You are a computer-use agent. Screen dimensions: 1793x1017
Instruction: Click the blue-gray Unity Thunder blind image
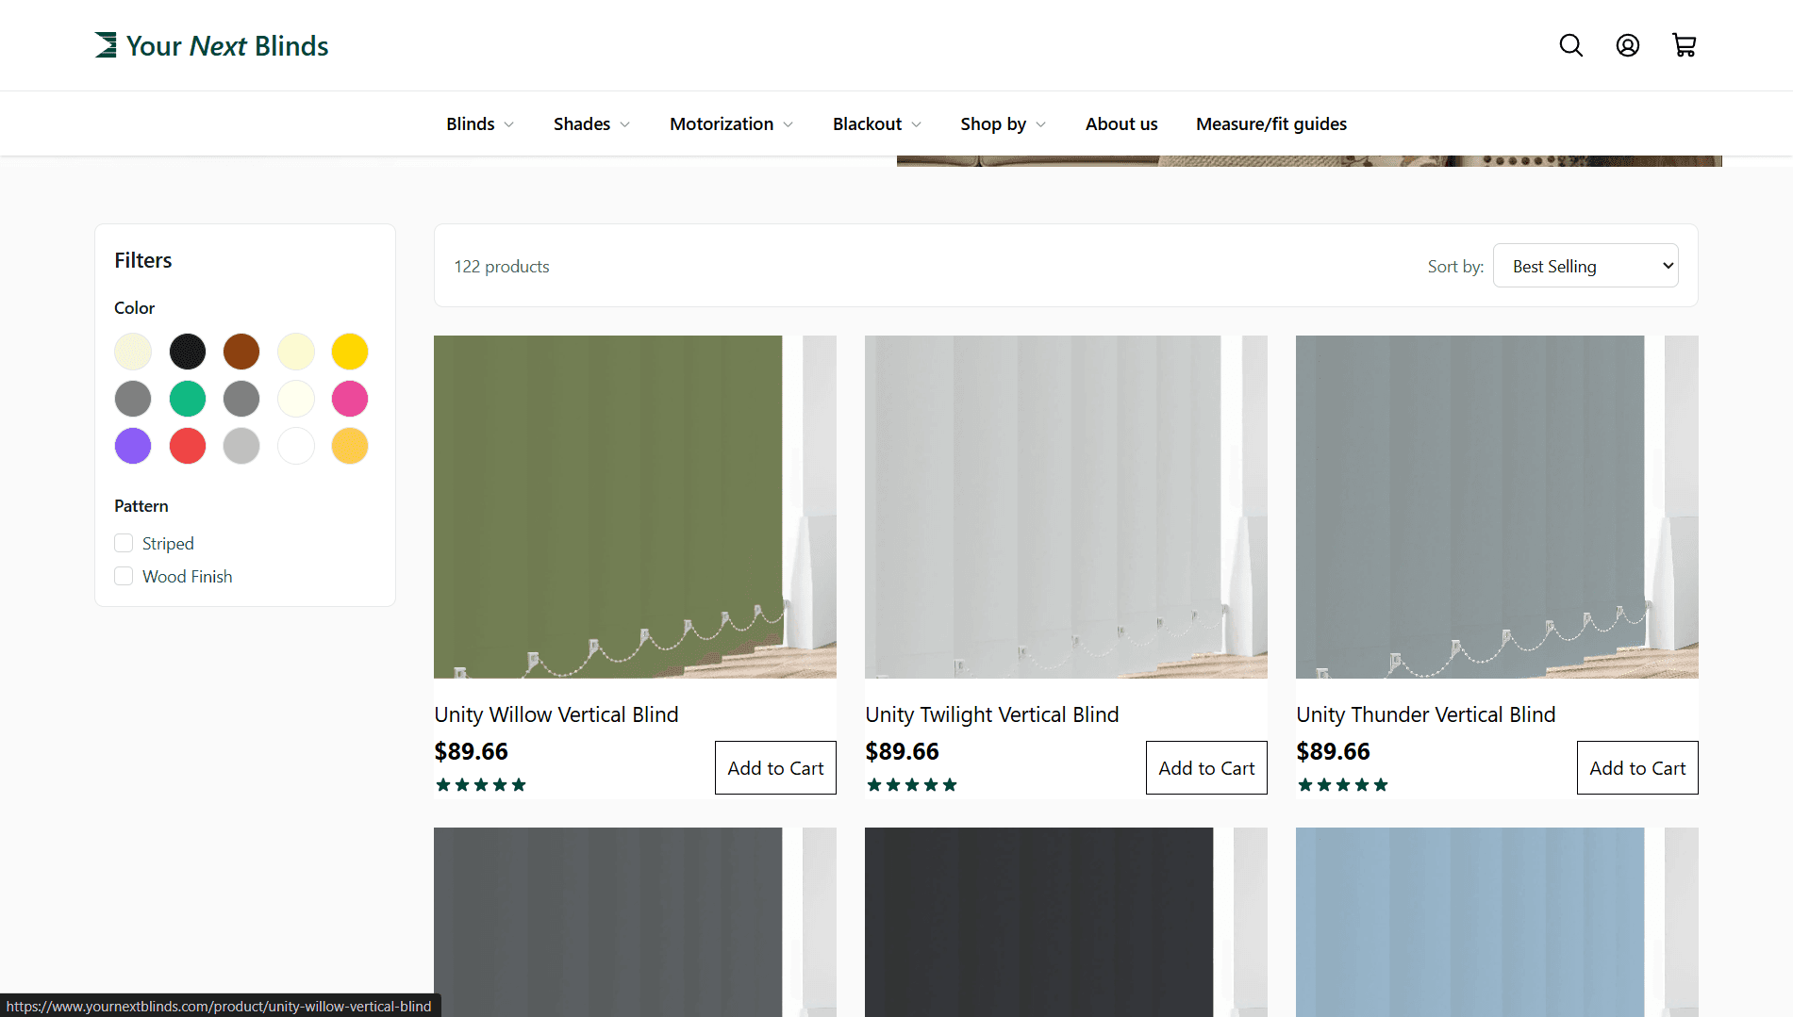click(x=1497, y=507)
